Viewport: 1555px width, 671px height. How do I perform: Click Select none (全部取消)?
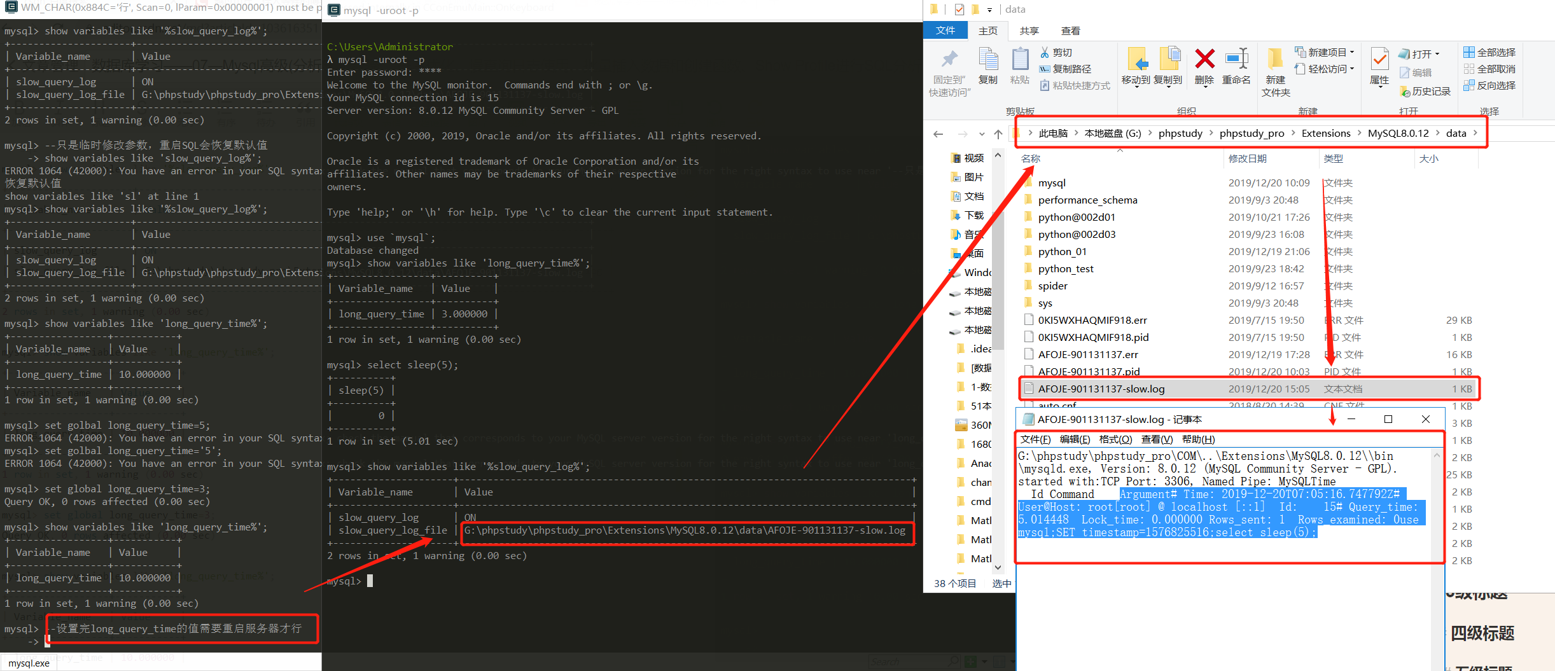pos(1489,69)
